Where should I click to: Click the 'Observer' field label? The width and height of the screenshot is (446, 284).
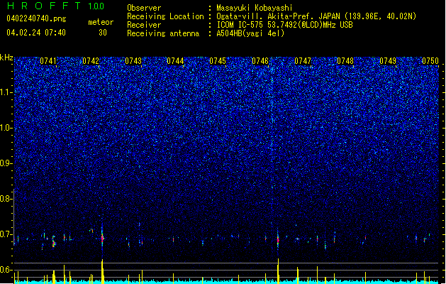(144, 8)
